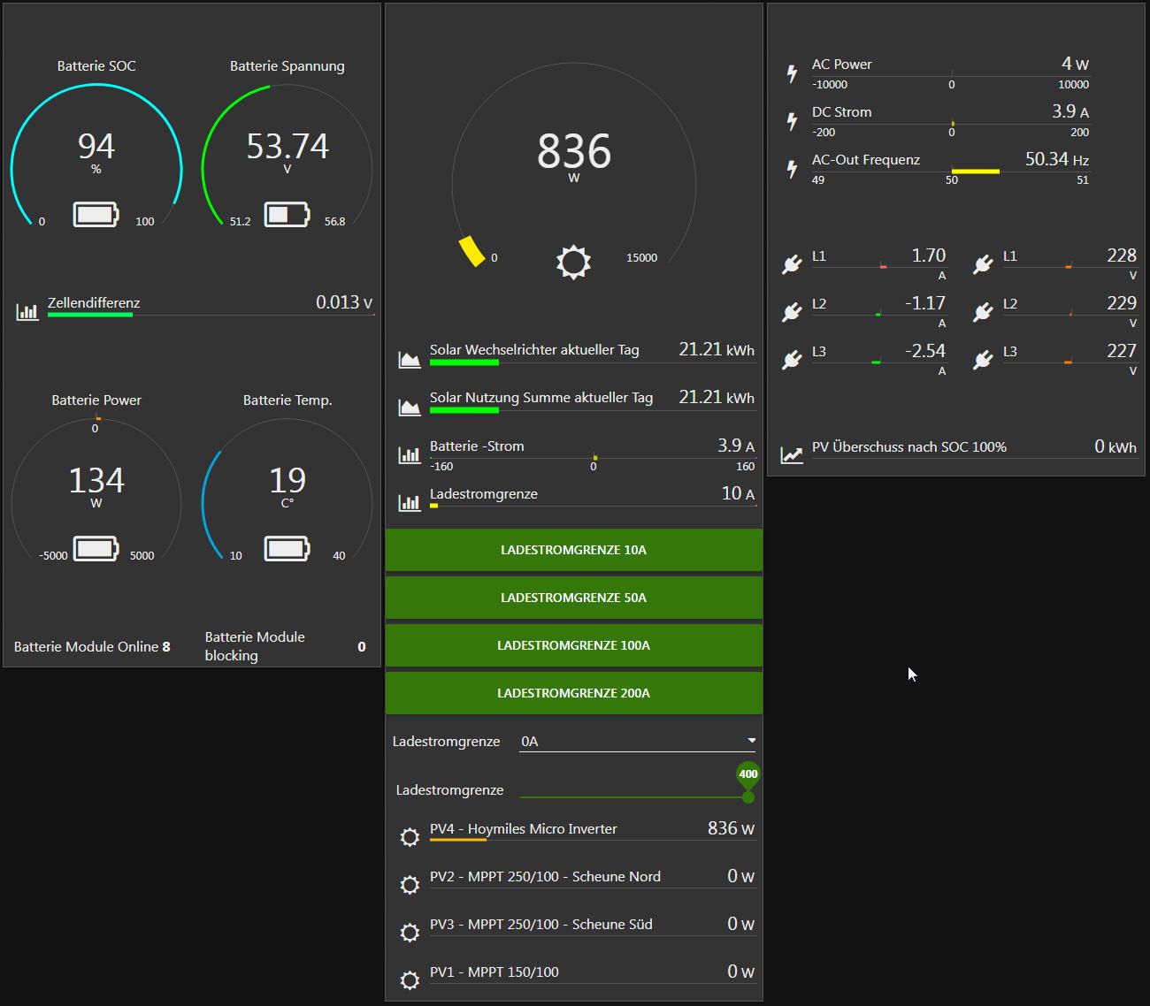The width and height of the screenshot is (1150, 1006).
Task: Click the Solar Nutzung Summe aktueller Tag label
Action: (x=541, y=397)
